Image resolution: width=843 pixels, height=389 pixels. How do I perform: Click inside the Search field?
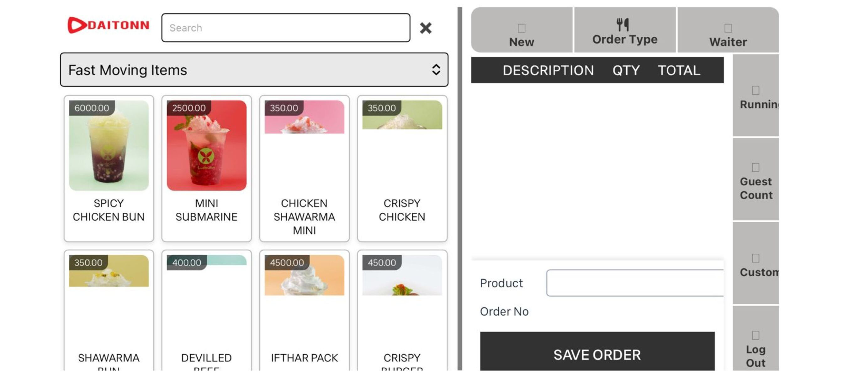286,28
